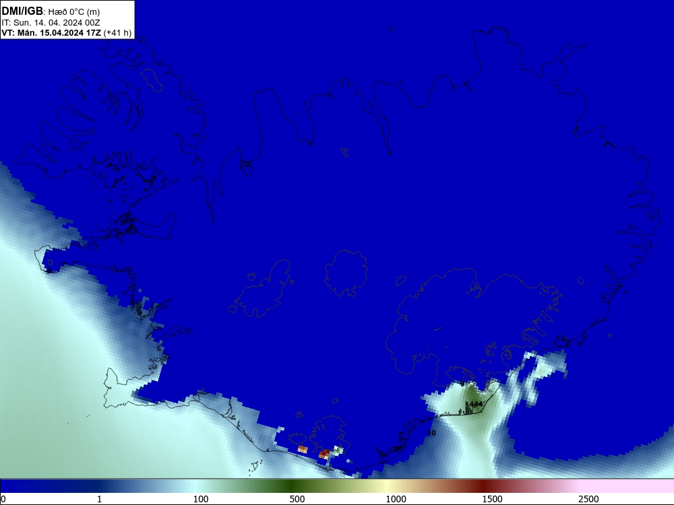674x505 pixels.
Task: Click the initialization time "IT: Sun. 14. 04. 2024 00Z"
Action: [51, 23]
